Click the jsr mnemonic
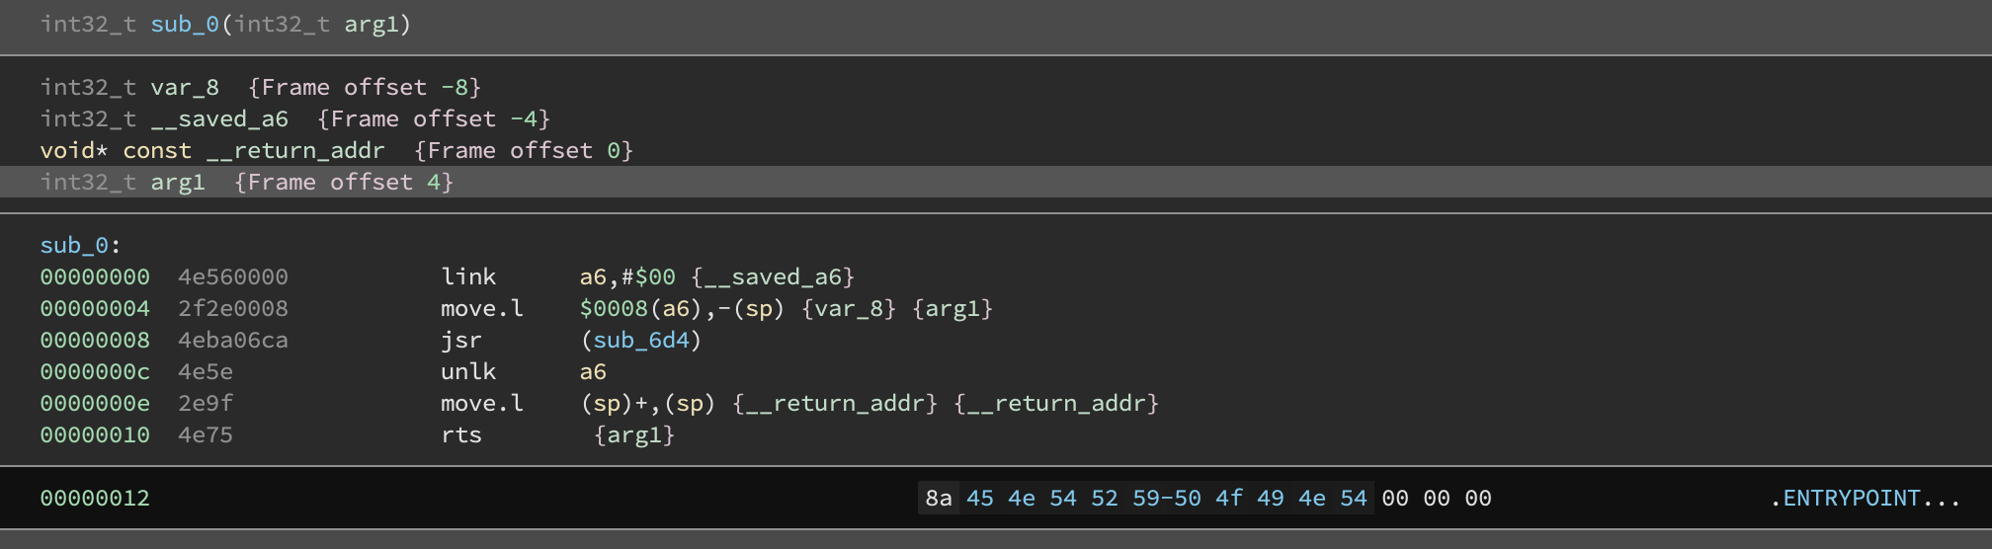The image size is (1992, 549). tap(460, 341)
